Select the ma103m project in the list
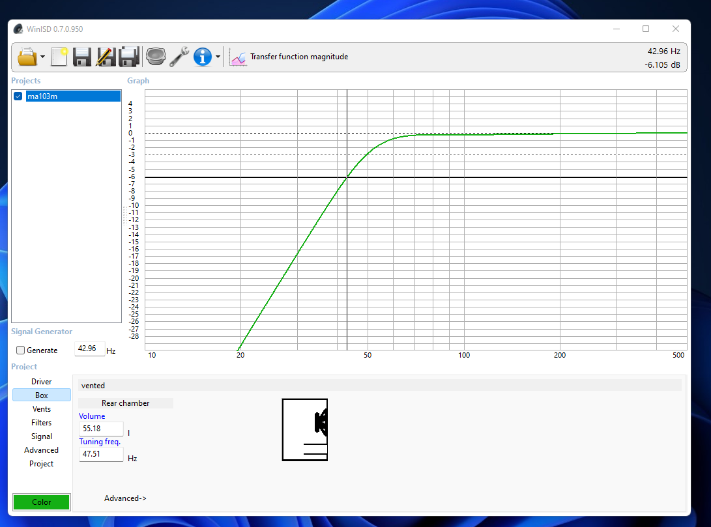 (73, 96)
